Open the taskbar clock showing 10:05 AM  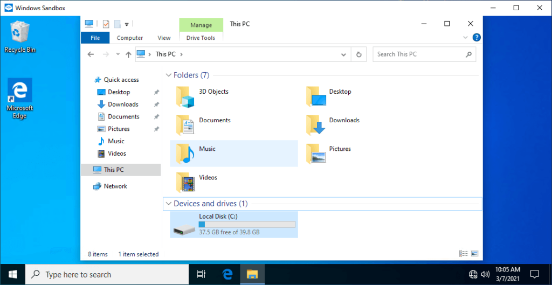pyautogui.click(x=507, y=274)
